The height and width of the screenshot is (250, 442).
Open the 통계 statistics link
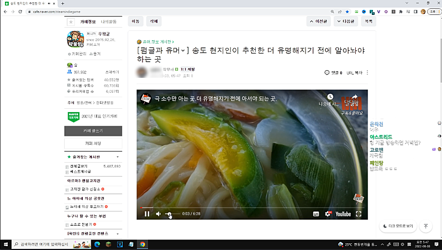[x=95, y=54]
